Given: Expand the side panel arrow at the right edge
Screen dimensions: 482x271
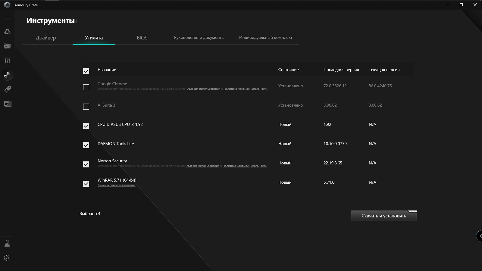Looking at the screenshot, I should tap(480, 236).
